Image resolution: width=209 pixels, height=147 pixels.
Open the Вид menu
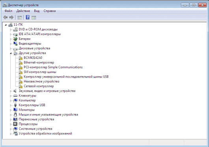37,11
